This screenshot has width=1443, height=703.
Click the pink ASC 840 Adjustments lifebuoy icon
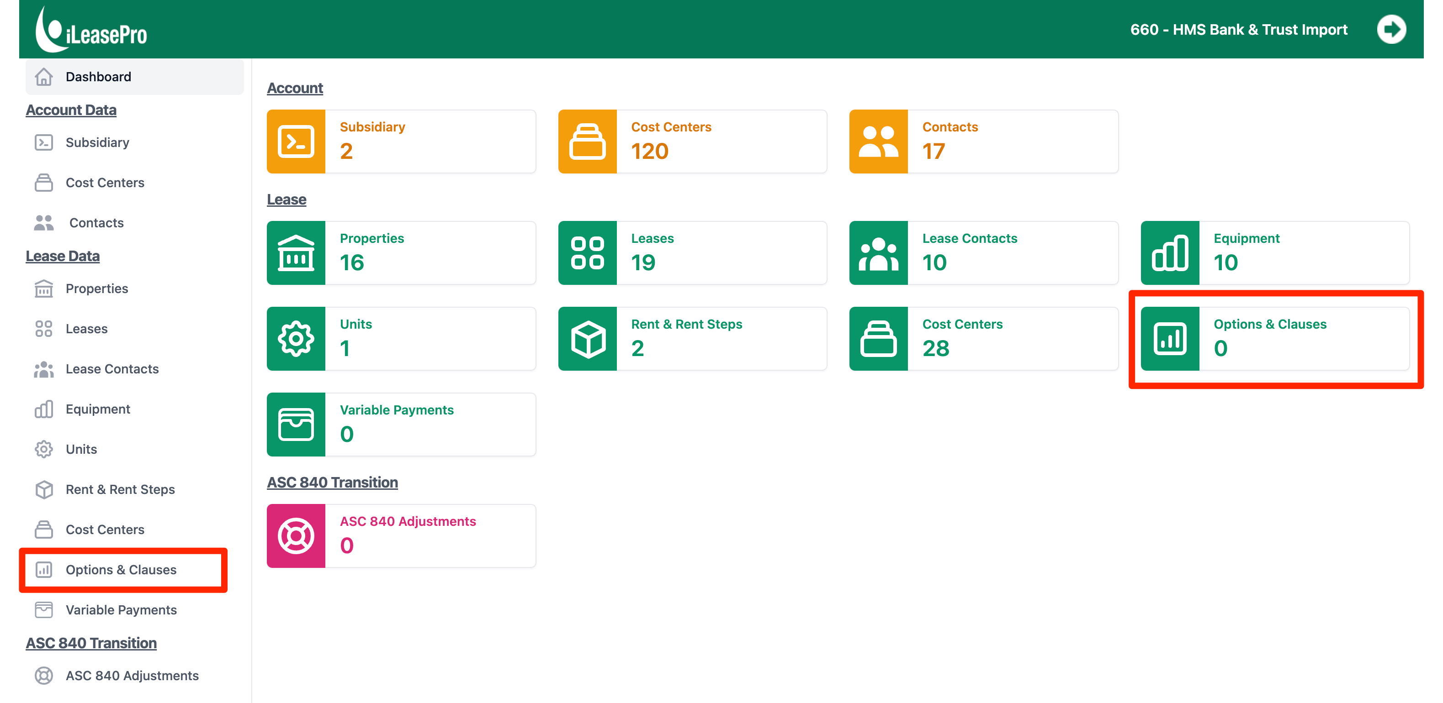296,536
